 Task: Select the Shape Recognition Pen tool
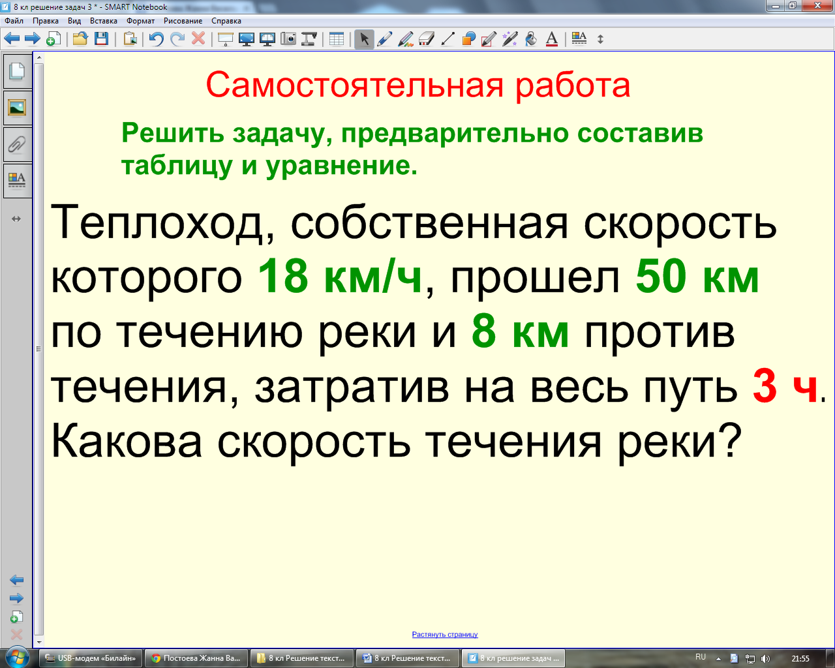click(489, 39)
